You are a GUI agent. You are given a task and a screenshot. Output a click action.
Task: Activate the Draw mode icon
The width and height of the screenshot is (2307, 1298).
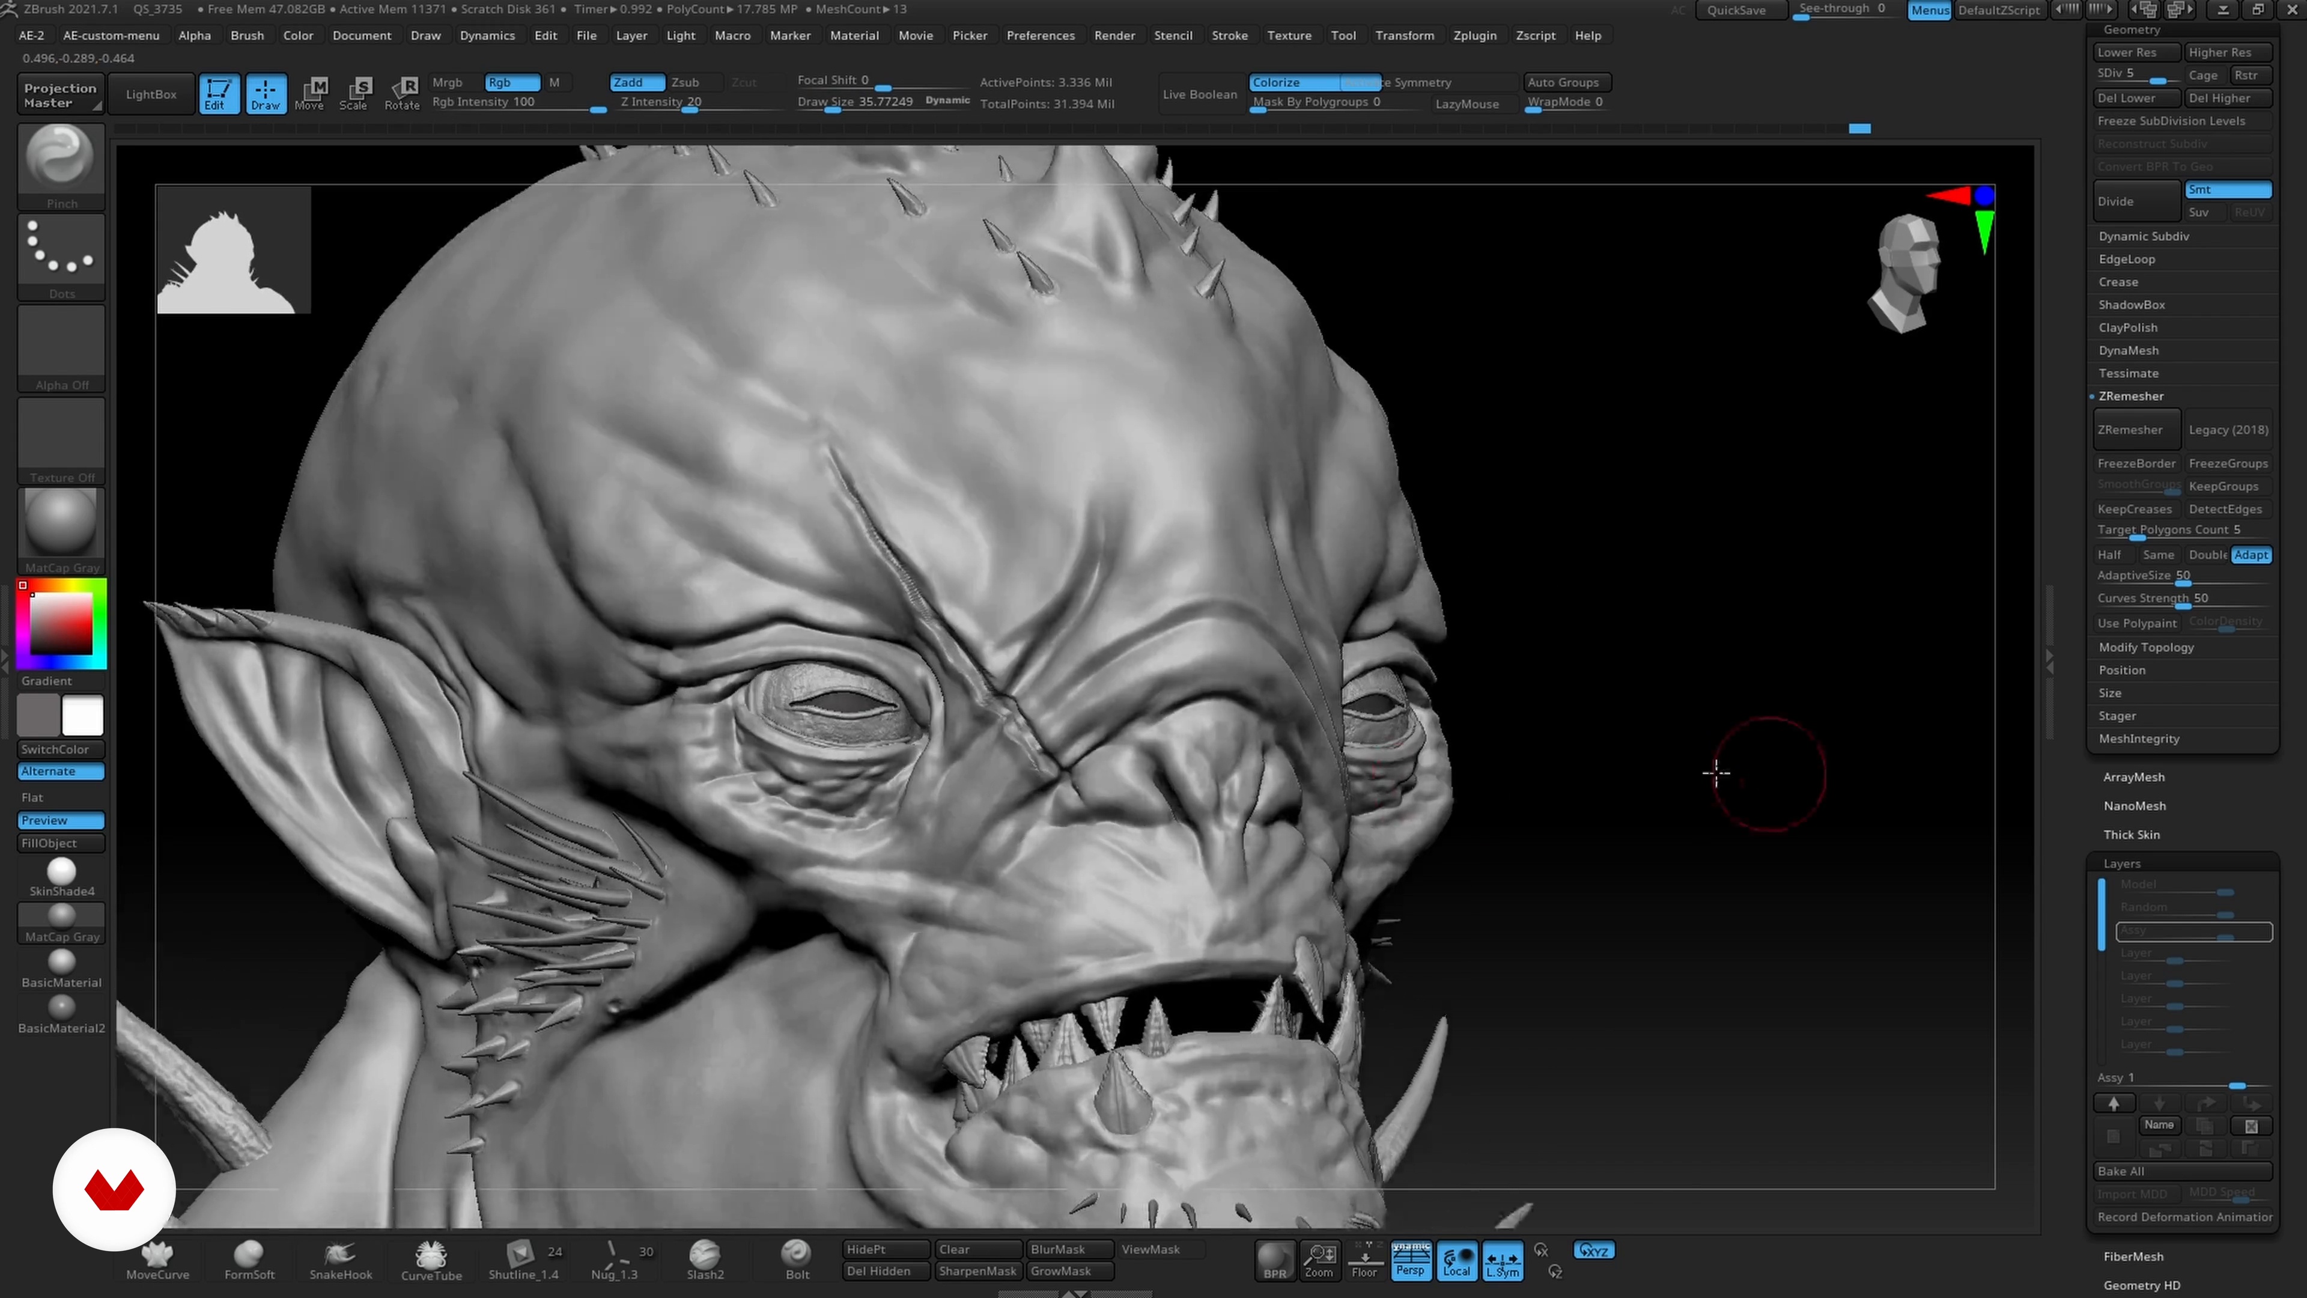click(x=265, y=93)
